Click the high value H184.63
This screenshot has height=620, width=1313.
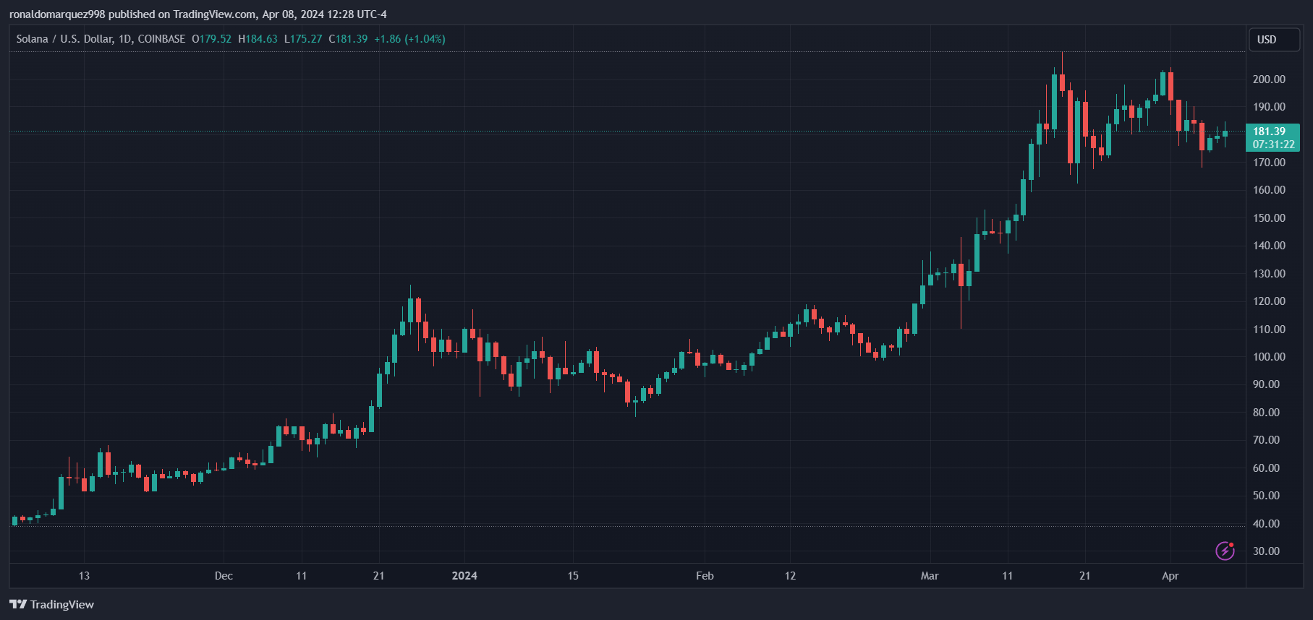pyautogui.click(x=258, y=39)
